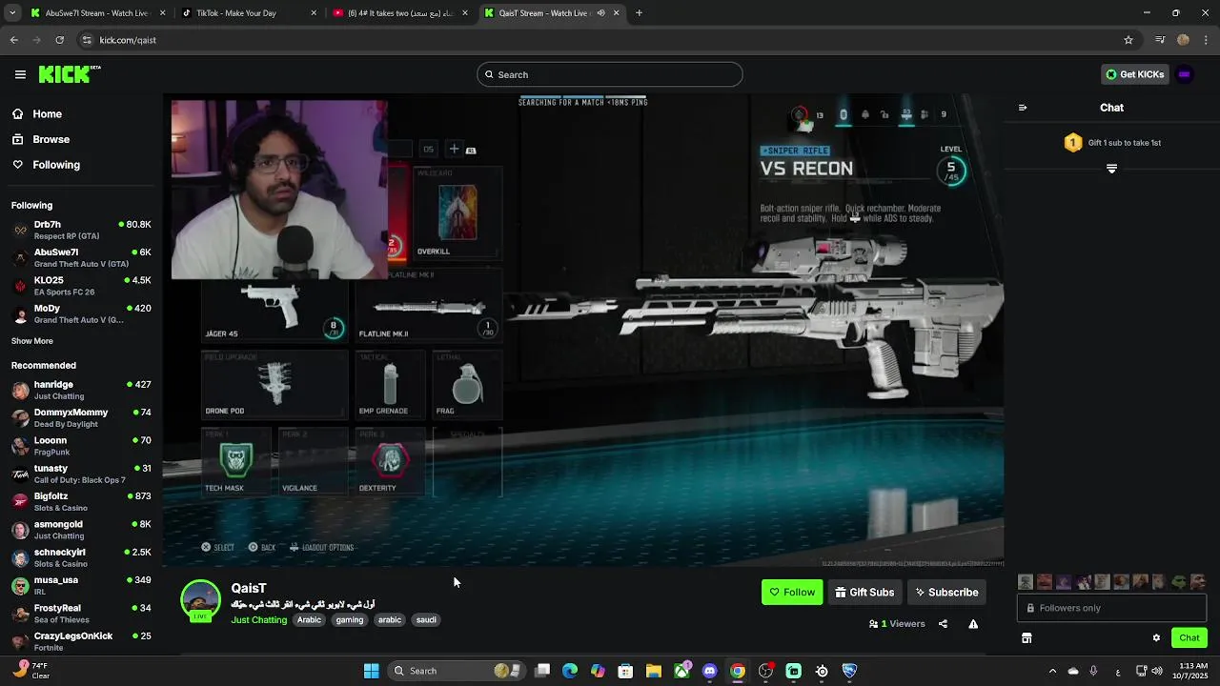1220x686 pixels.
Task: Open File Explorer from taskbar
Action: [x=654, y=671]
